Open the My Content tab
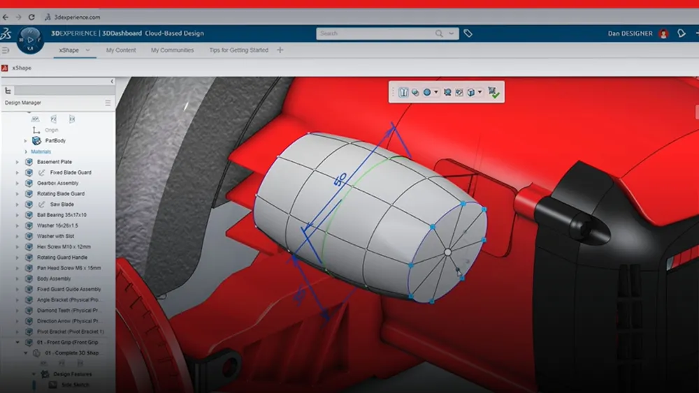The height and width of the screenshot is (393, 699). (x=121, y=50)
